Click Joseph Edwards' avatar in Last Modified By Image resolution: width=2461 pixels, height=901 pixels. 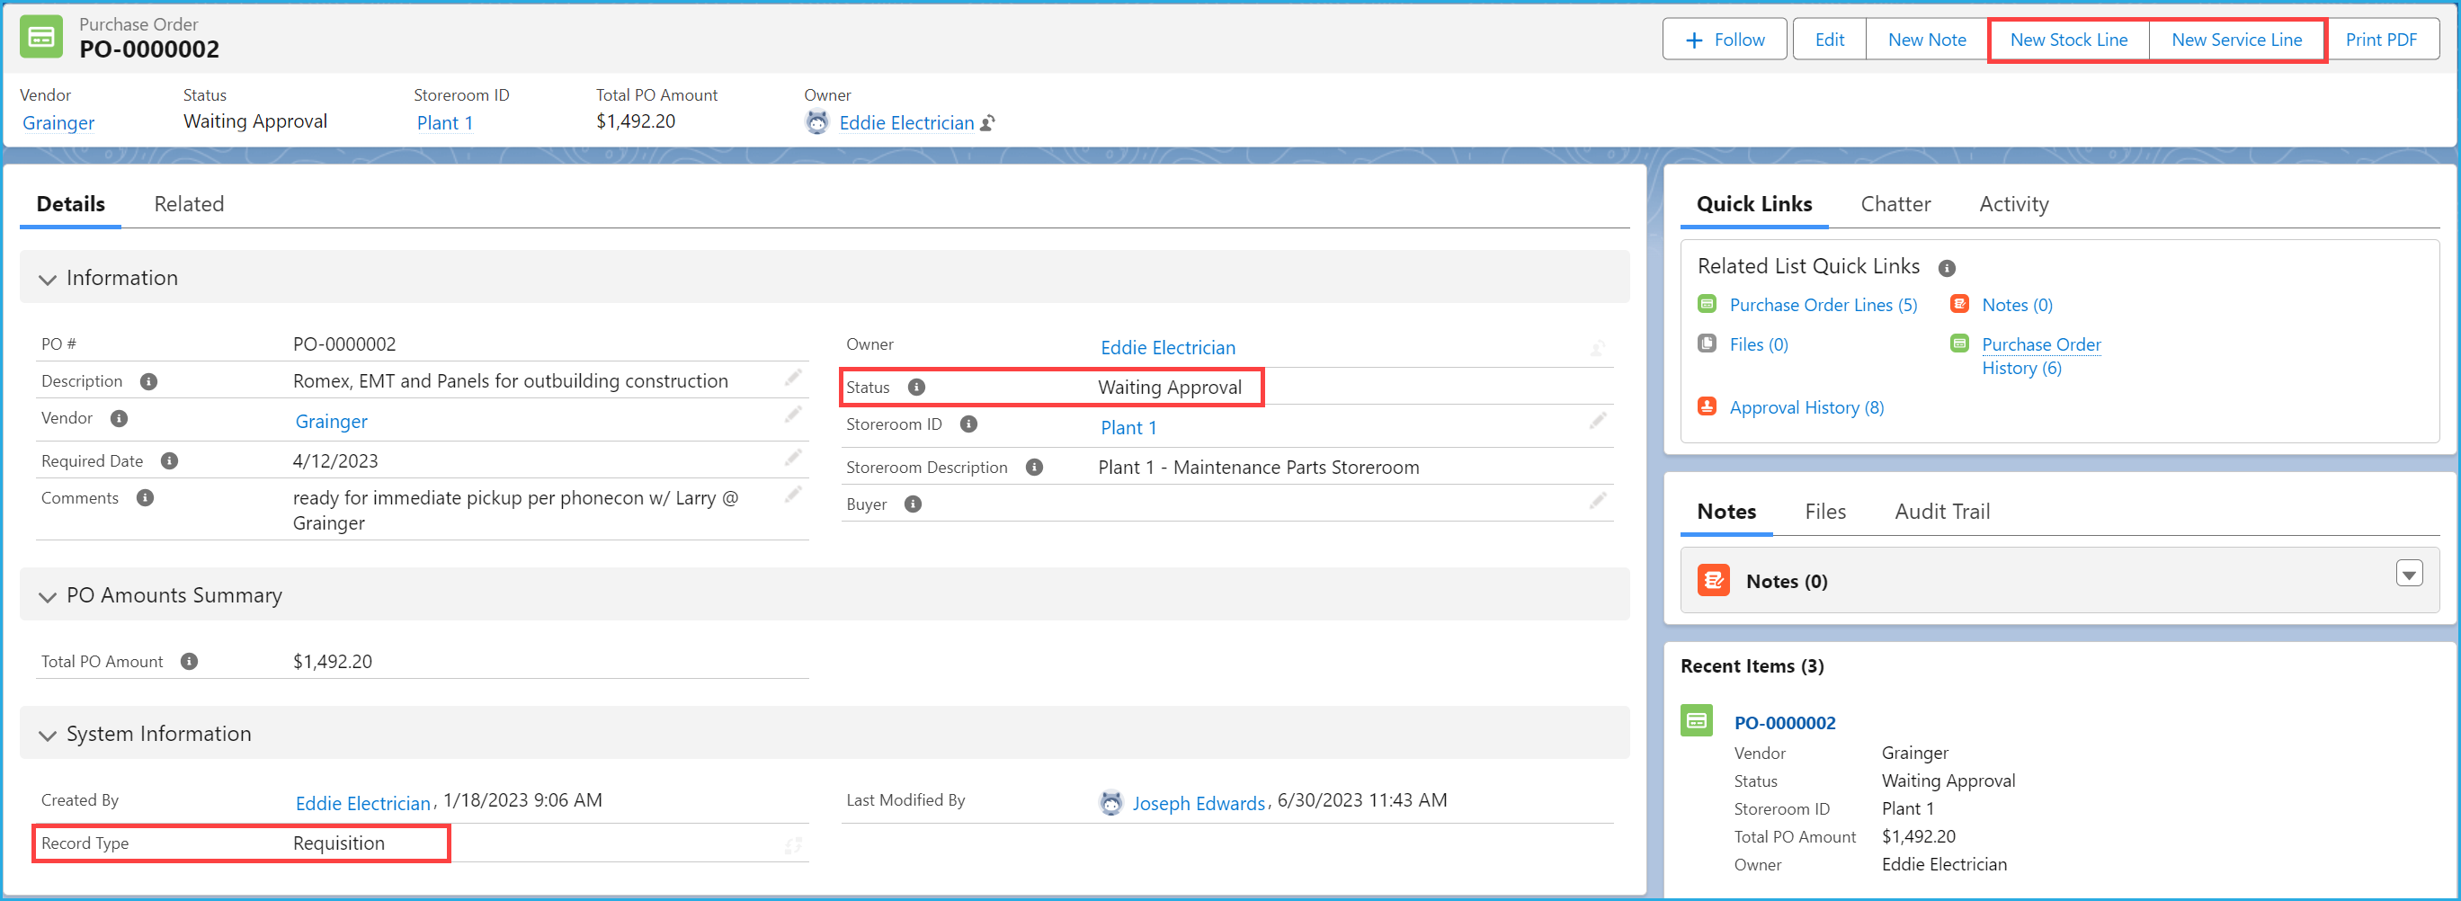[x=1110, y=803]
